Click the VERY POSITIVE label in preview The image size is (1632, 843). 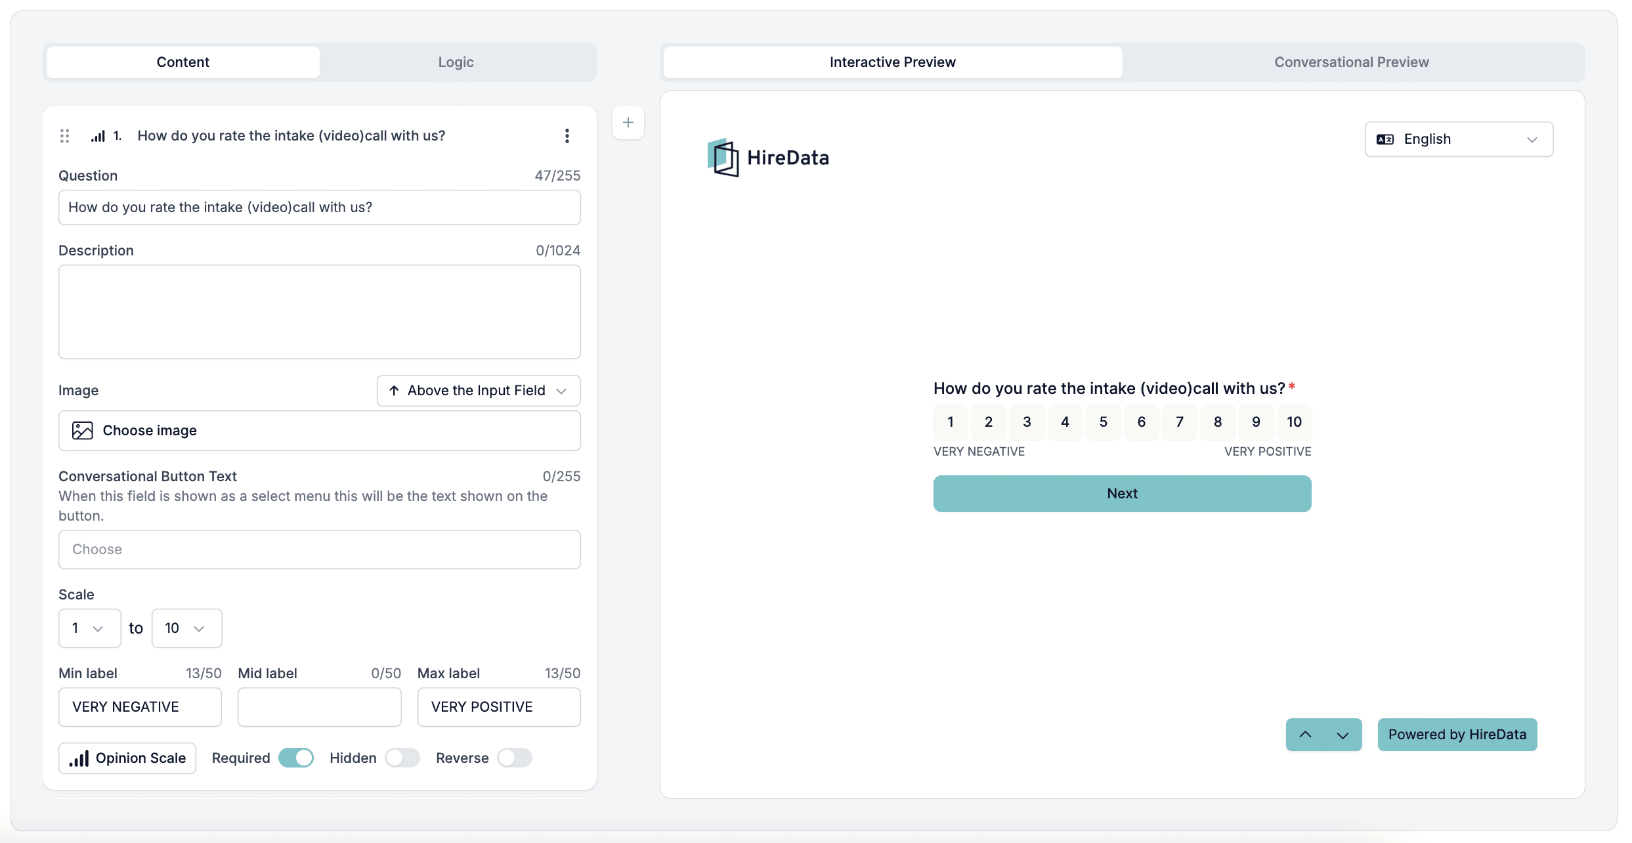(1268, 452)
